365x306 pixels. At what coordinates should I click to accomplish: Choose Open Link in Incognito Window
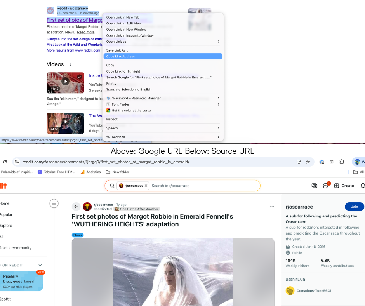[130, 35]
